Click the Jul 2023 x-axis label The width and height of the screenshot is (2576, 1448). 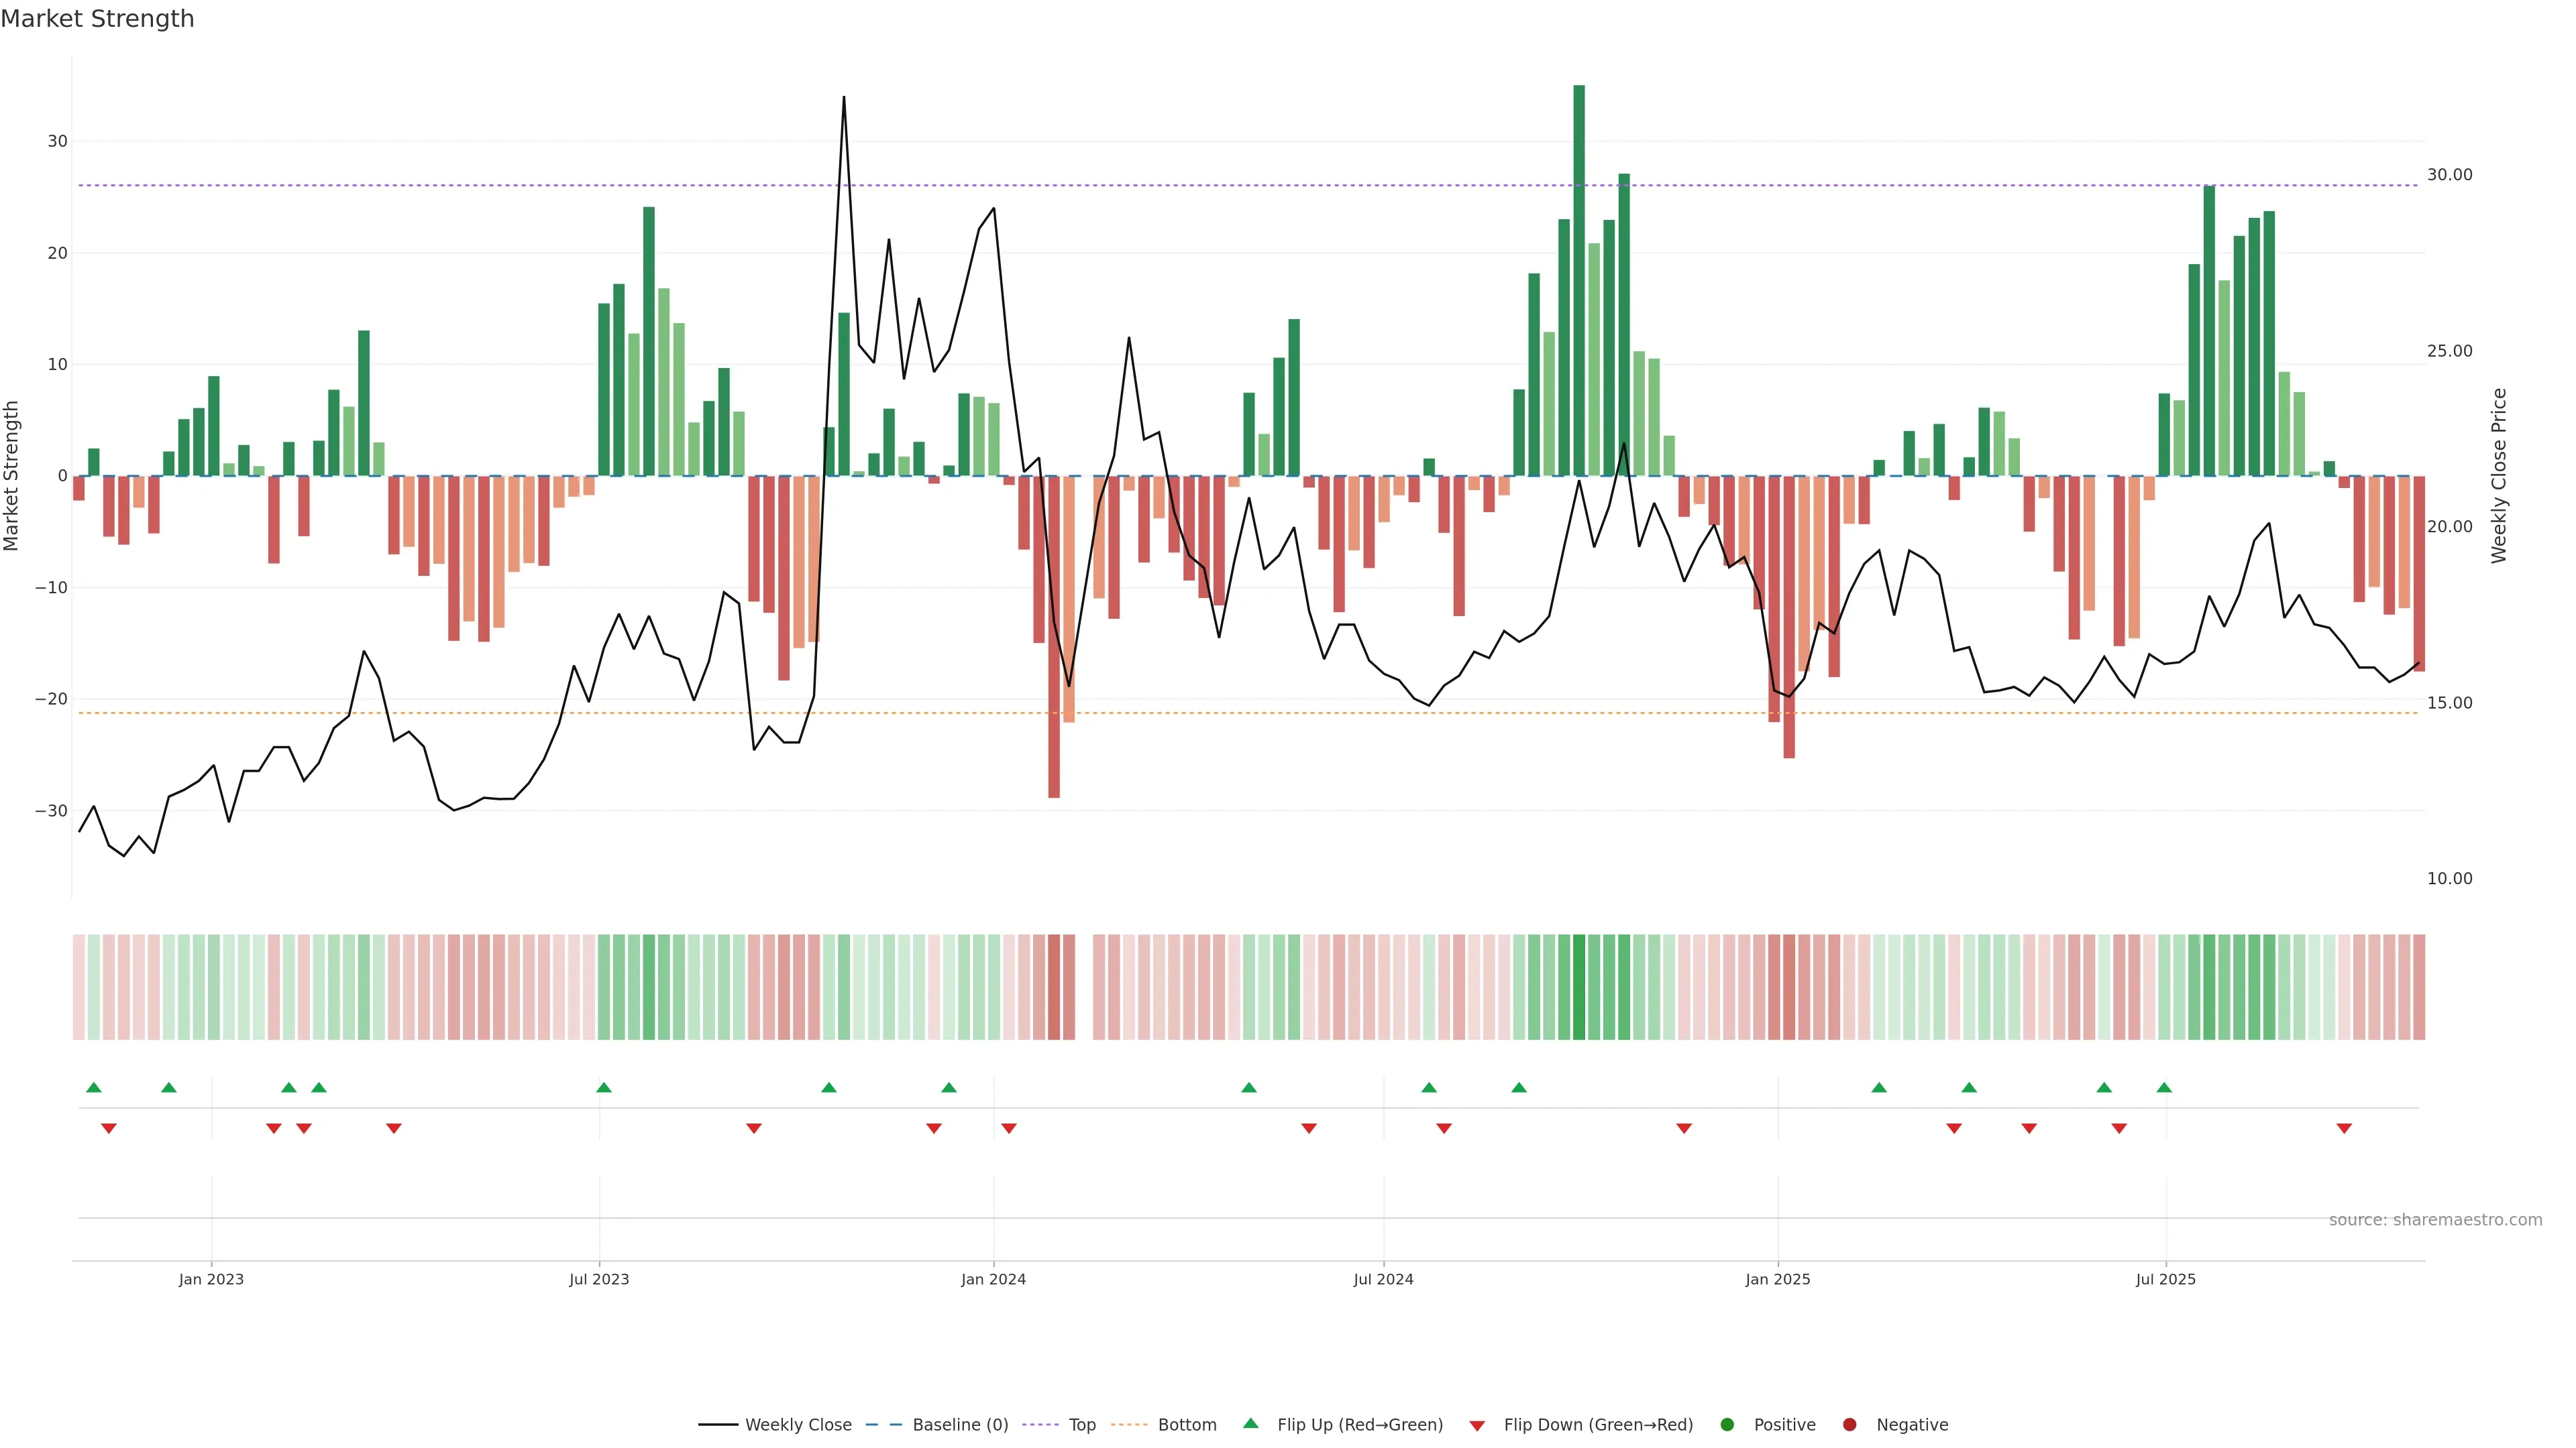click(599, 1279)
